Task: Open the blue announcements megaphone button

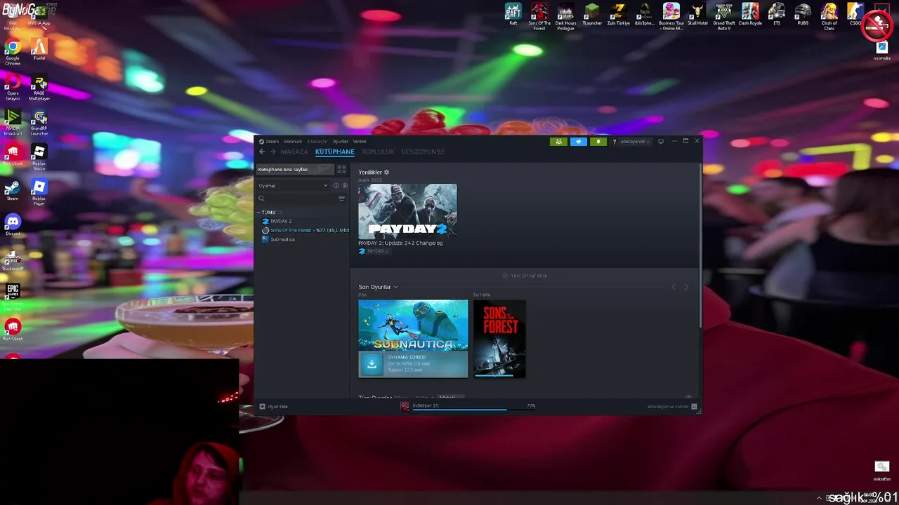Action: click(578, 141)
